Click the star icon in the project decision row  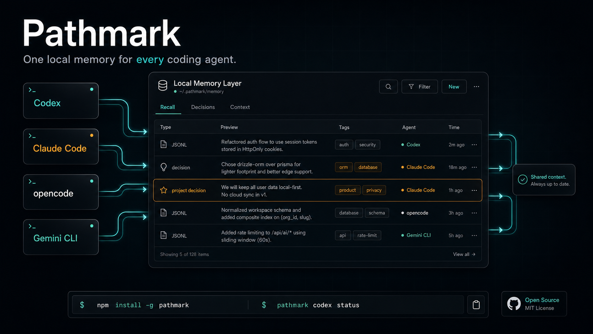(x=164, y=190)
